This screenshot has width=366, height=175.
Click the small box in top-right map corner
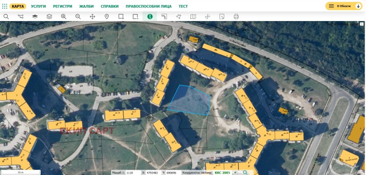point(361,24)
